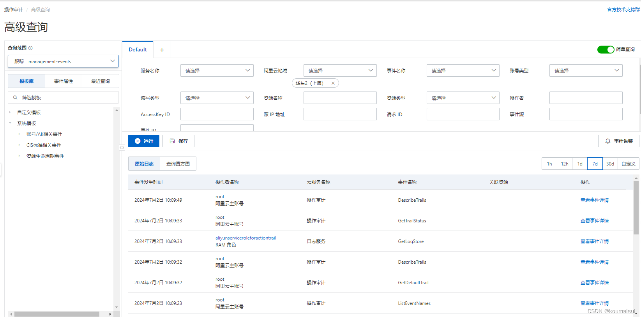The height and width of the screenshot is (317, 641).
Task: Switch to the 最近查询 tab
Action: [101, 81]
